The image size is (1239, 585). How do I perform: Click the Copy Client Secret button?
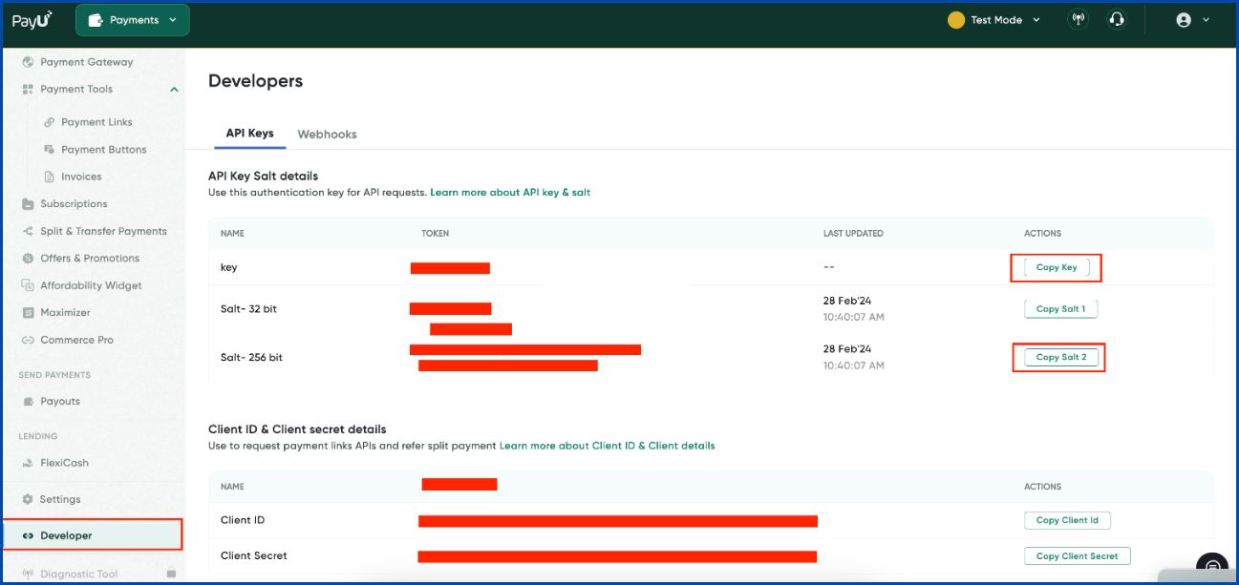tap(1078, 554)
